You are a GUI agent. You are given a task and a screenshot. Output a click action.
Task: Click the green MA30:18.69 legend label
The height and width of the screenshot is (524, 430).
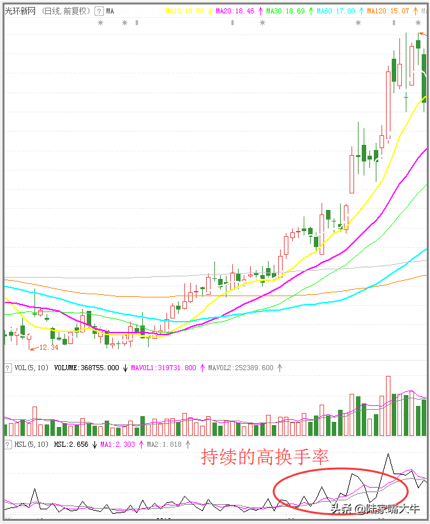click(x=285, y=11)
